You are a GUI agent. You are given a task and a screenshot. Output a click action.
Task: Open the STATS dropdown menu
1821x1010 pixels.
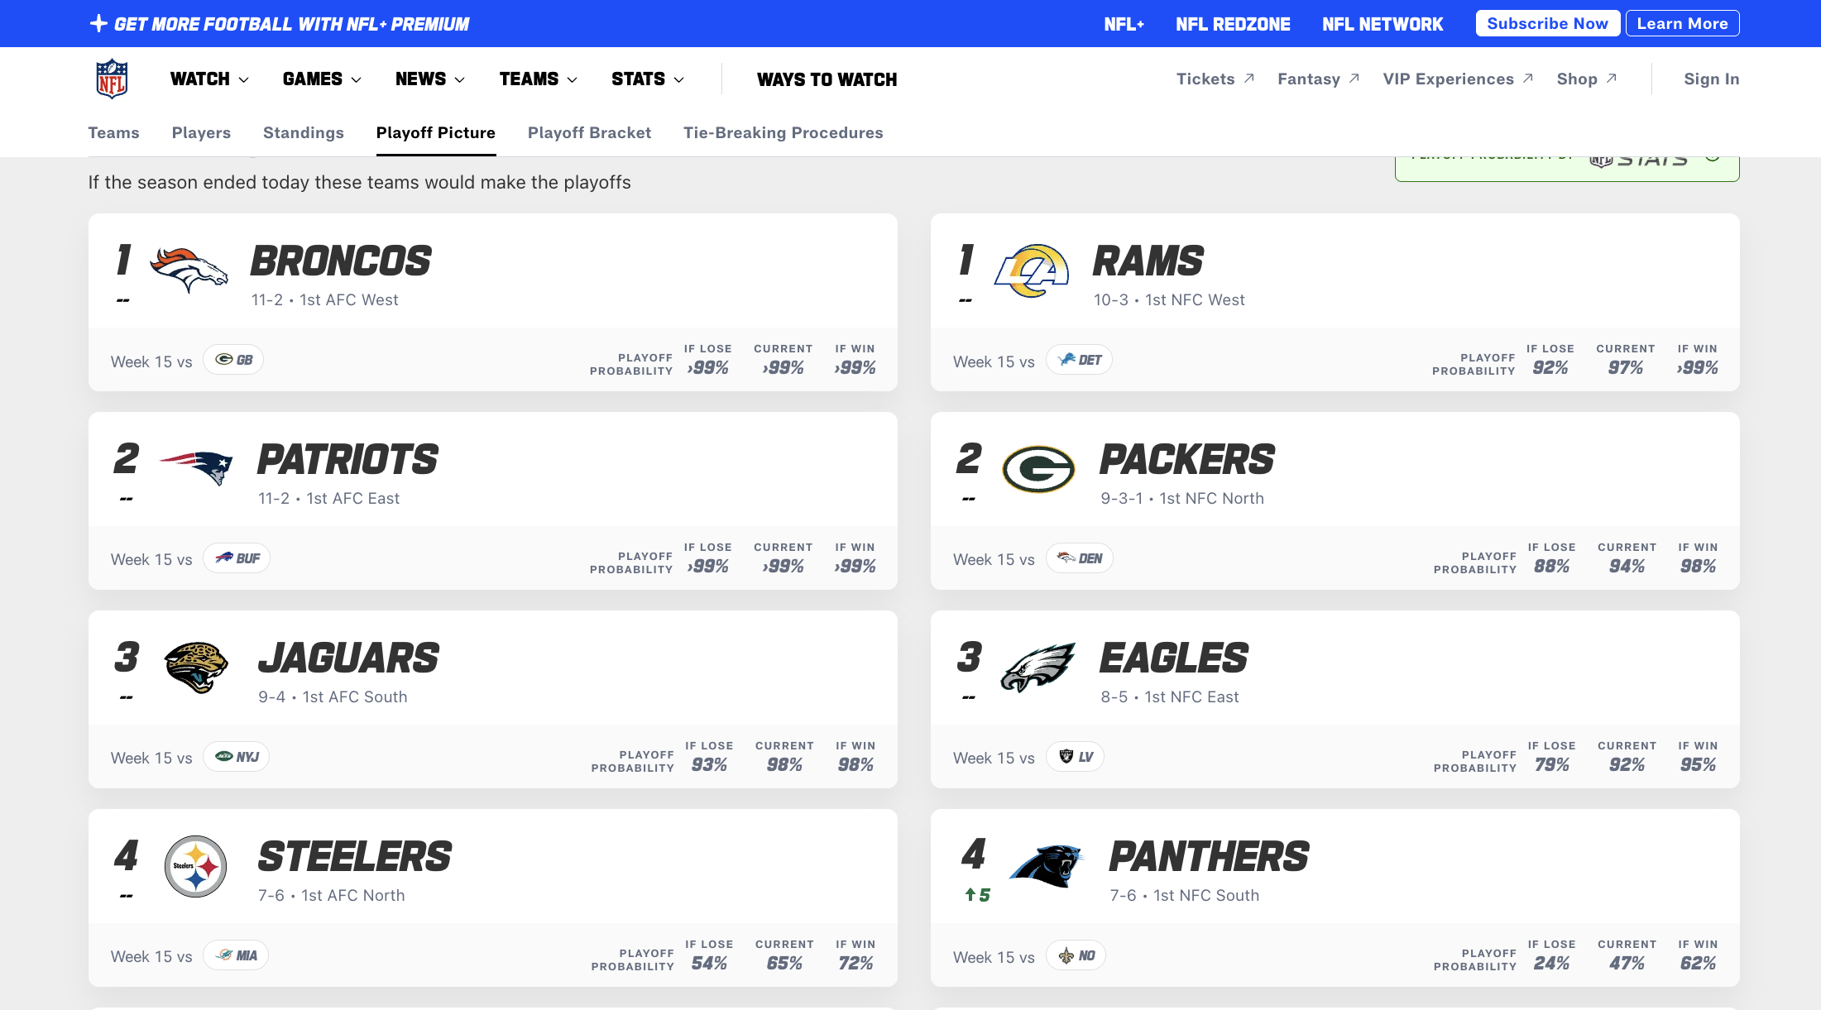pos(648,79)
